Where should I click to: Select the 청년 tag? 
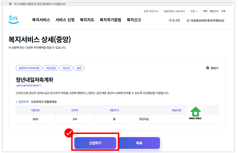click(x=79, y=68)
